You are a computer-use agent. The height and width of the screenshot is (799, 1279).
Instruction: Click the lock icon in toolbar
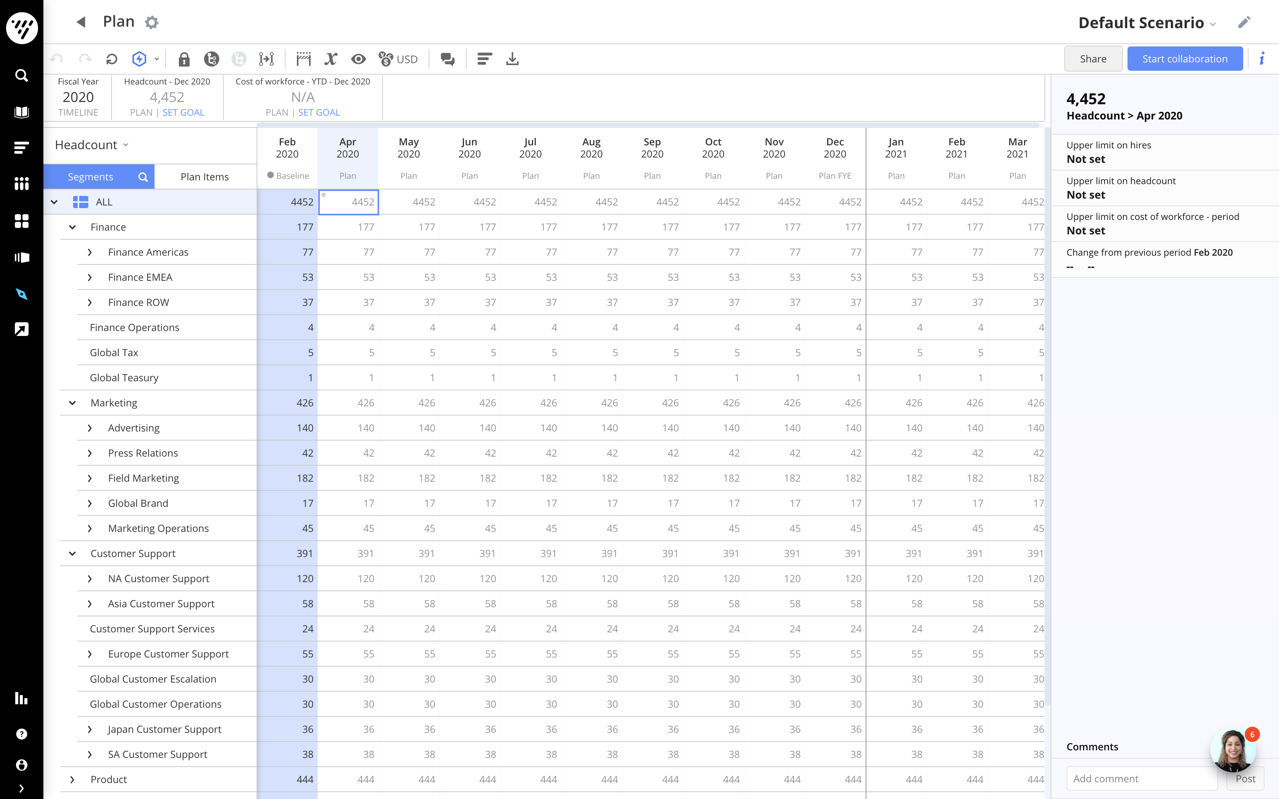184,59
